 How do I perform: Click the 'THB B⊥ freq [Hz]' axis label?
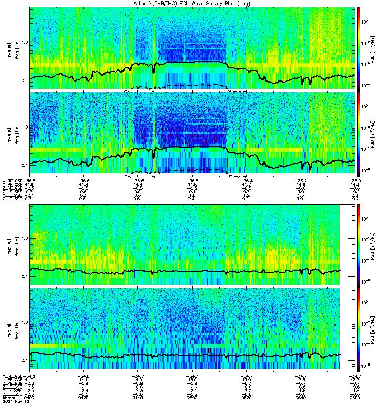[14, 49]
